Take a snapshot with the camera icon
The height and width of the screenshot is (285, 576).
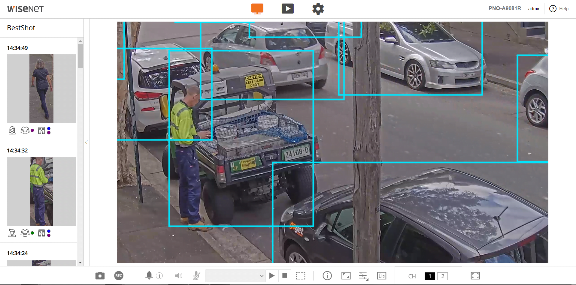point(100,276)
